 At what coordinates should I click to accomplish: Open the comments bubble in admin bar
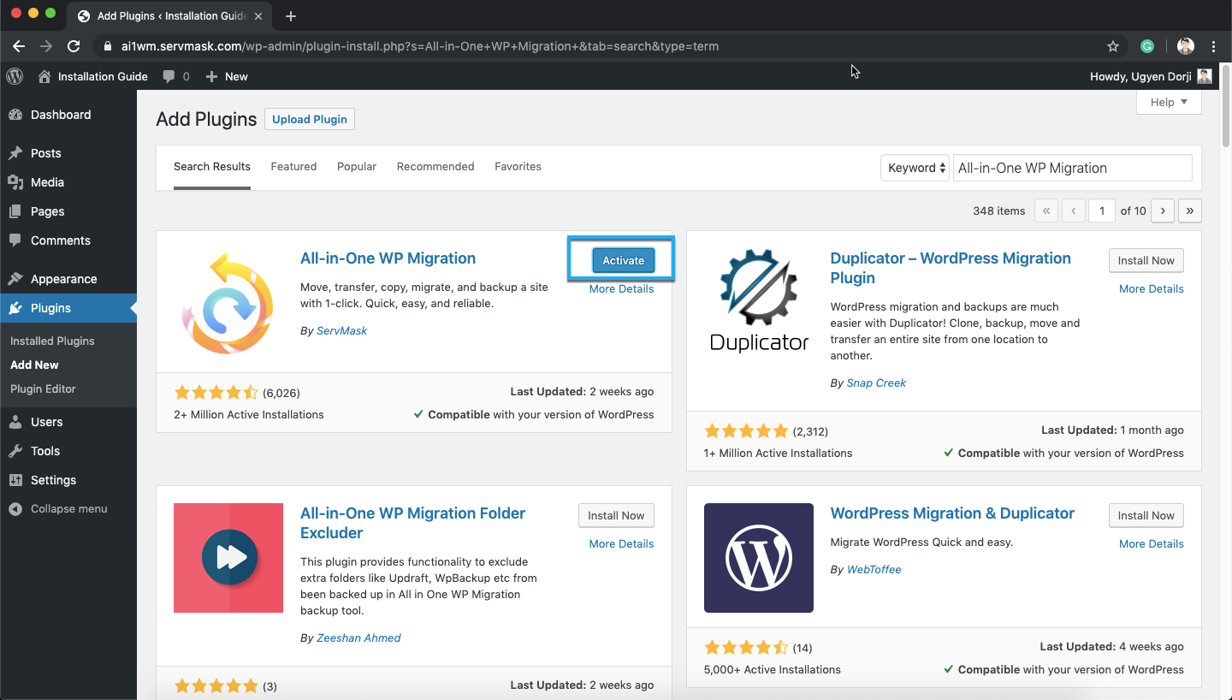[x=169, y=76]
